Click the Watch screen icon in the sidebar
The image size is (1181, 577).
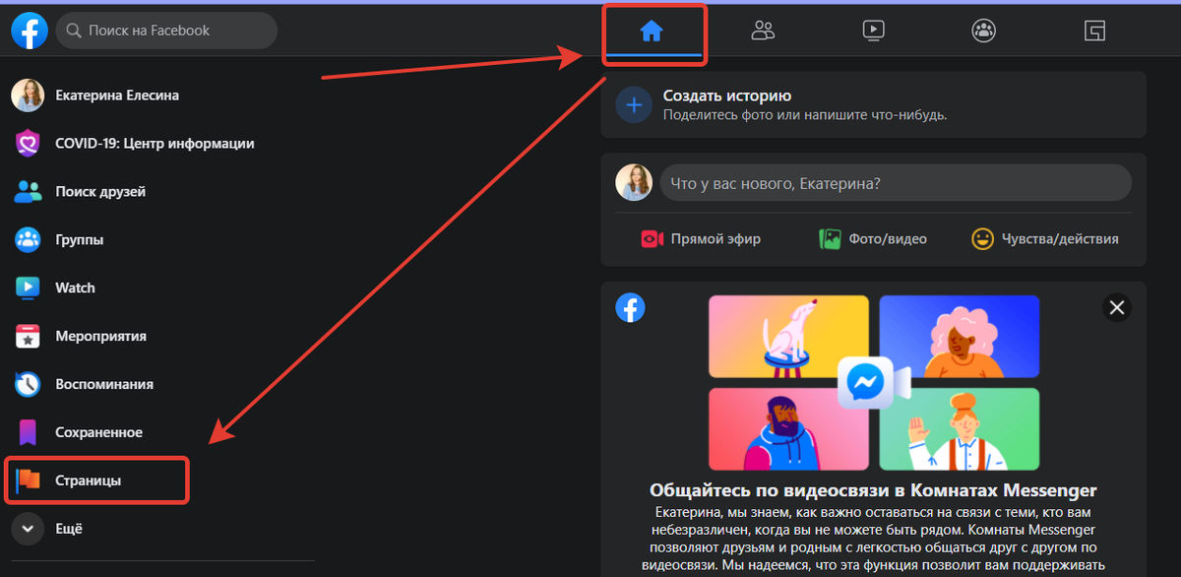[x=28, y=288]
